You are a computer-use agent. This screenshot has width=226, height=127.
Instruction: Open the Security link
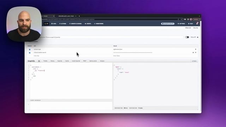[196, 28]
